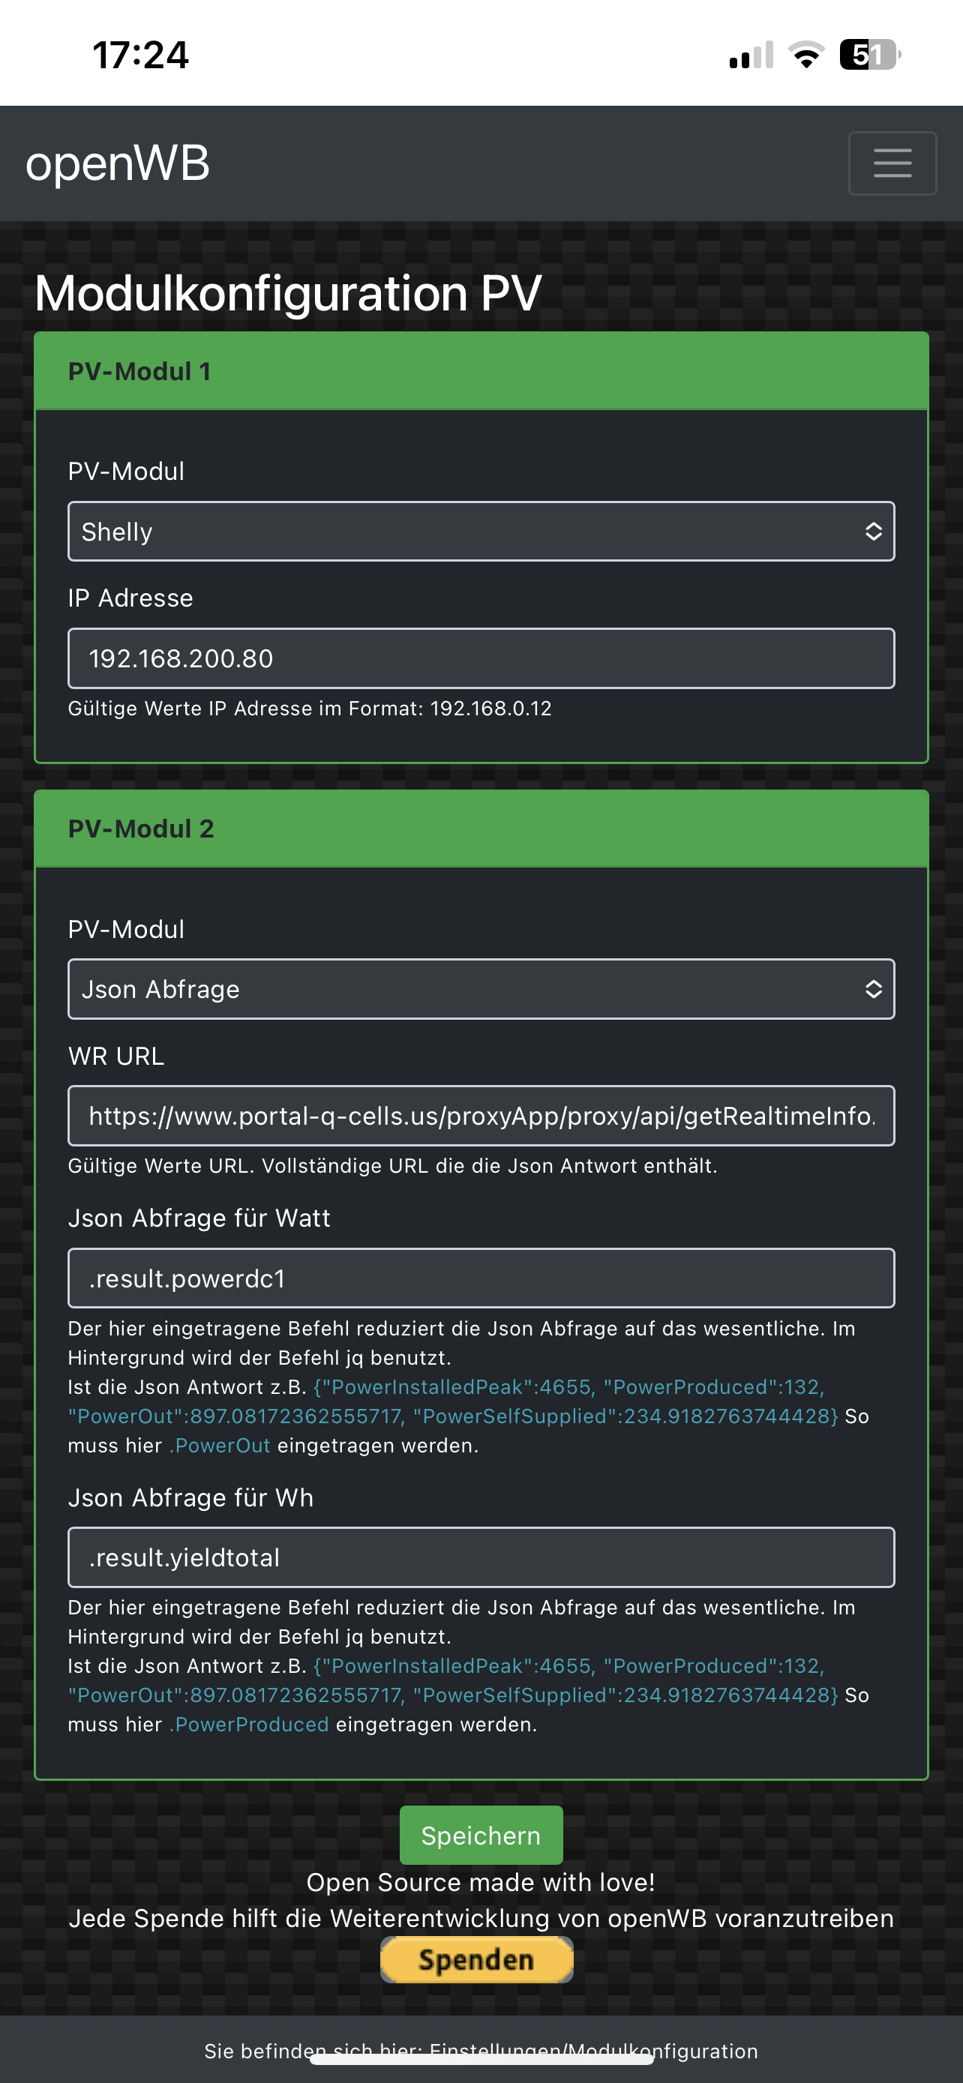Edit the Json Abfrage für Watt field
Viewport: 963px width, 2083px height.
(x=481, y=1278)
